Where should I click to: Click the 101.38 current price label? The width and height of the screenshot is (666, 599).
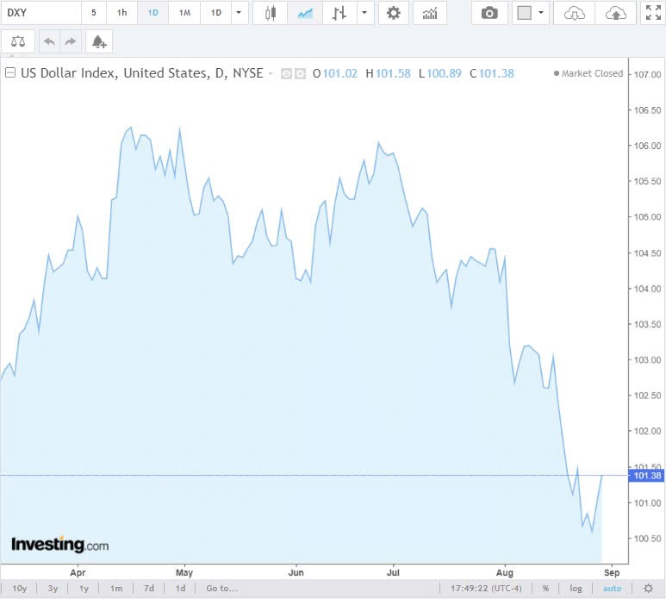click(x=647, y=476)
